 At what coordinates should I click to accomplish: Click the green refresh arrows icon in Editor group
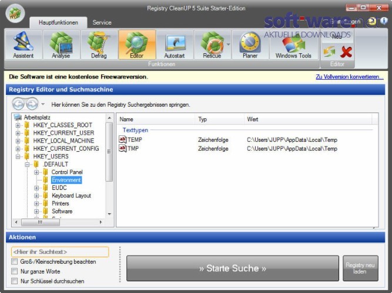(x=329, y=52)
